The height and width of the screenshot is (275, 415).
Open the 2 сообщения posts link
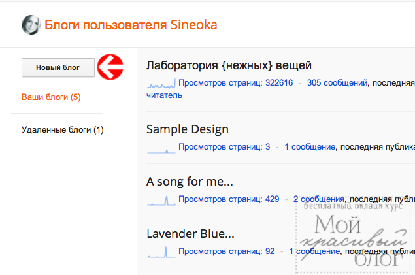coord(319,199)
